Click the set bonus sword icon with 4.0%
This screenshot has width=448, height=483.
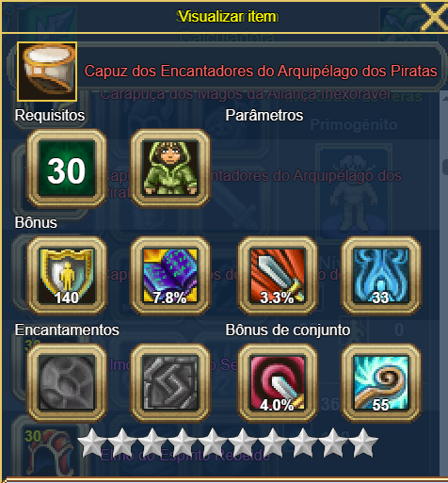click(278, 382)
